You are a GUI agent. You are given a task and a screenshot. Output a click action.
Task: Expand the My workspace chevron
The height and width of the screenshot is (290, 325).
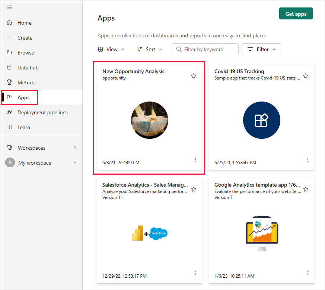tap(75, 162)
